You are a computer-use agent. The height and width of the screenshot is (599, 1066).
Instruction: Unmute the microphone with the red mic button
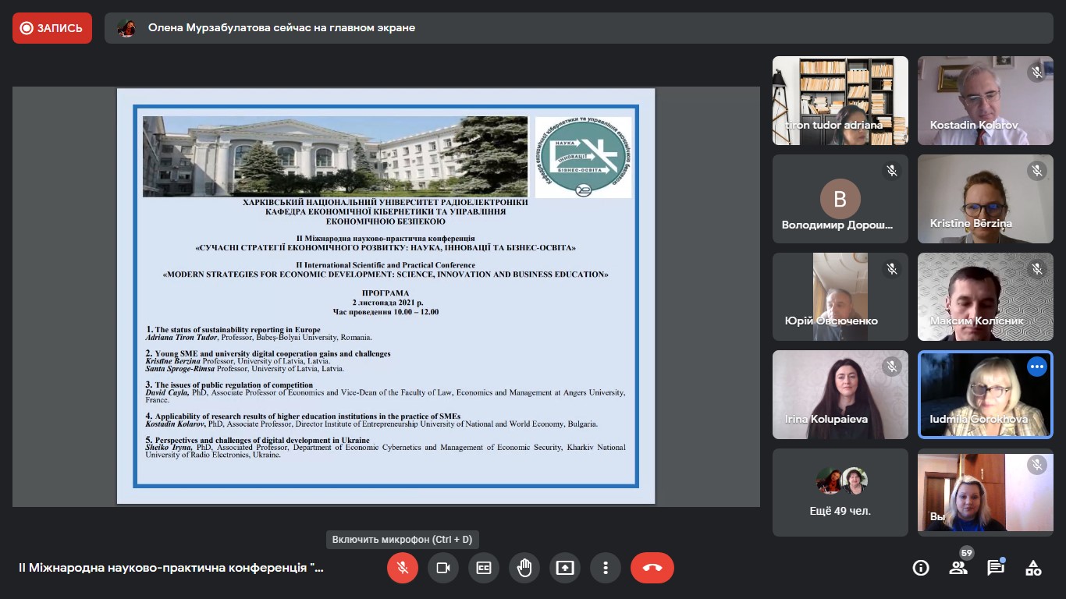click(403, 568)
